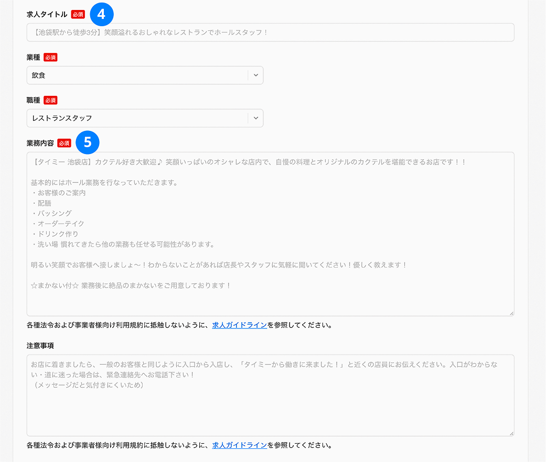546x462 pixels.
Task: Click the 求人タイトル input field
Action: point(270,32)
